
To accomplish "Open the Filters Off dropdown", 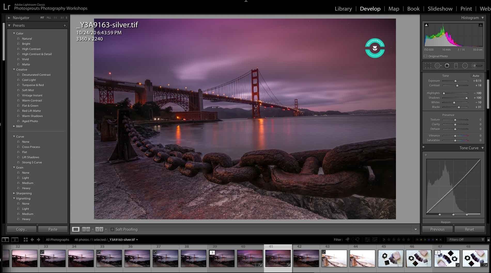I will (x=466, y=239).
